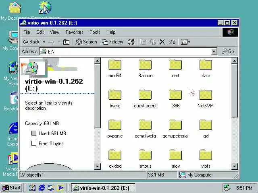This screenshot has width=258, height=193.
Task: Click the Go button
Action: coord(228,51)
